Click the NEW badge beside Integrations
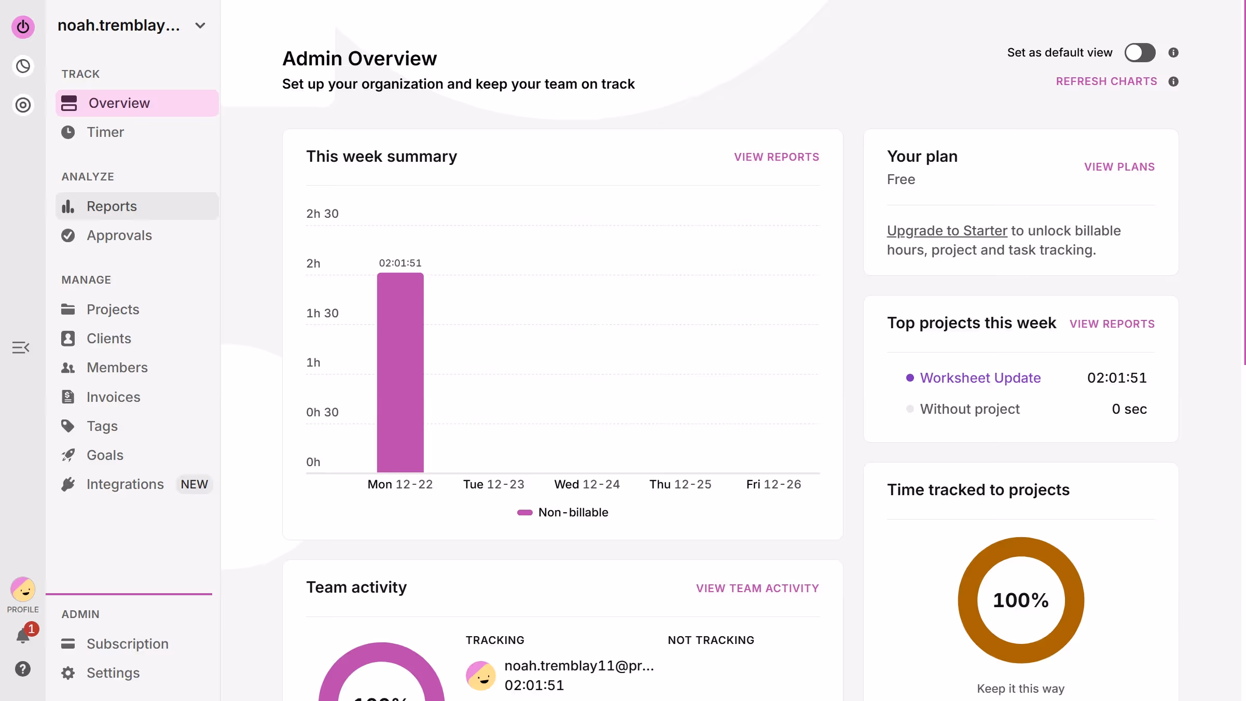1246x701 pixels. 194,484
